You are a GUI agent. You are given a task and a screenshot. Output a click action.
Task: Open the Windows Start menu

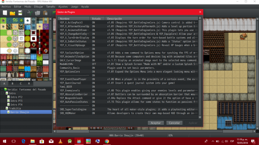5,141
